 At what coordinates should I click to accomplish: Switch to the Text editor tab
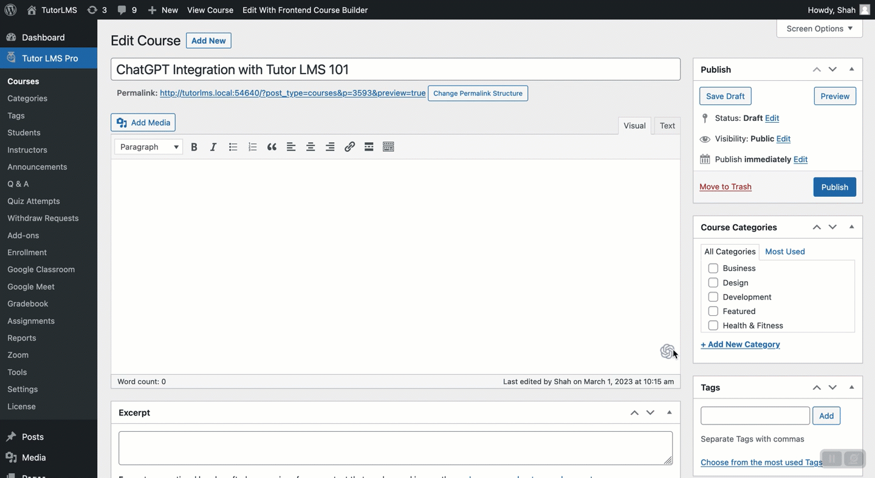(667, 126)
